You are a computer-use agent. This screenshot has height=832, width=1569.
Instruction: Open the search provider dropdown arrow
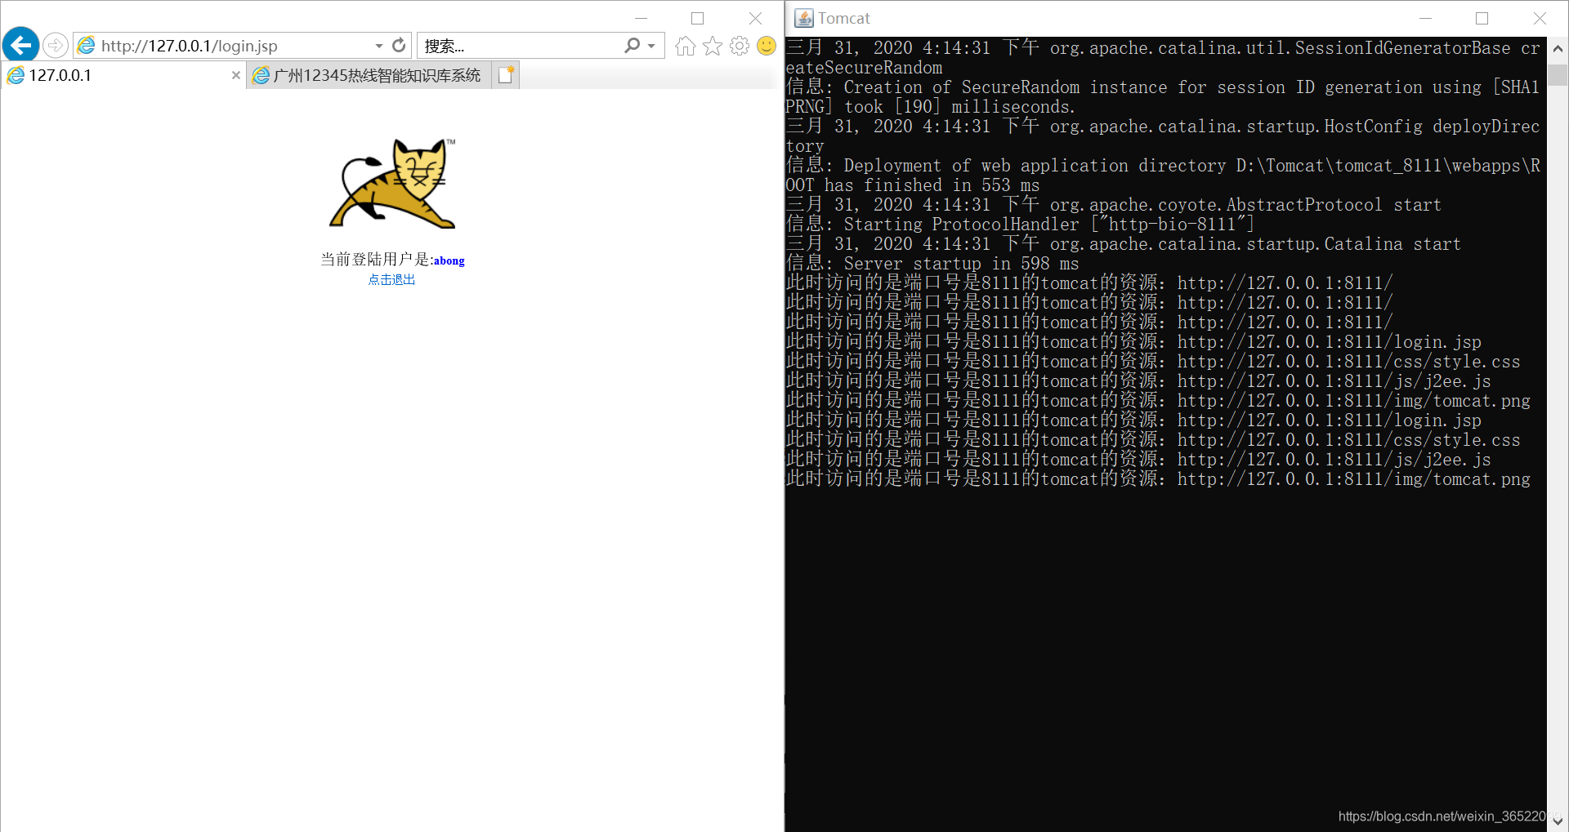click(651, 46)
